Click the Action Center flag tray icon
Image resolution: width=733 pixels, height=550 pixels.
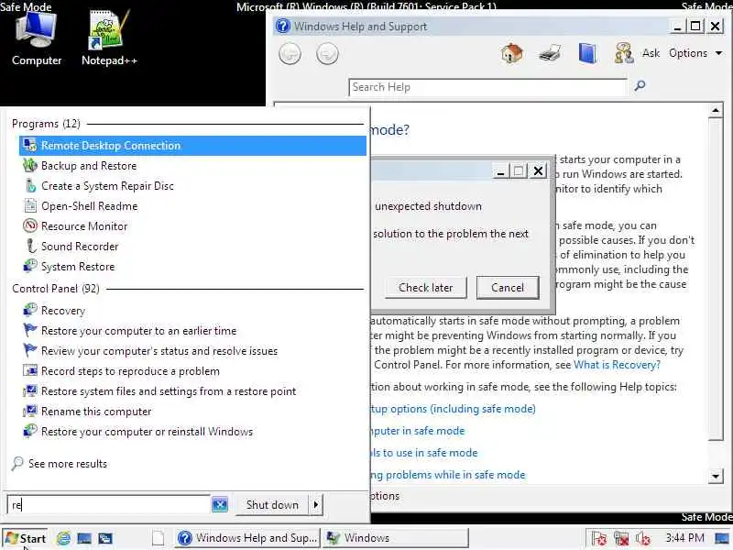599,538
